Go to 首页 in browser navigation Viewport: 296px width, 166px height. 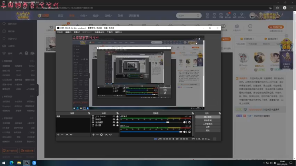point(61,15)
